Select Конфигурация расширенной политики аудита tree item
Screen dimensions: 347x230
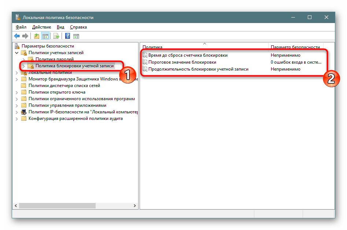(75, 118)
